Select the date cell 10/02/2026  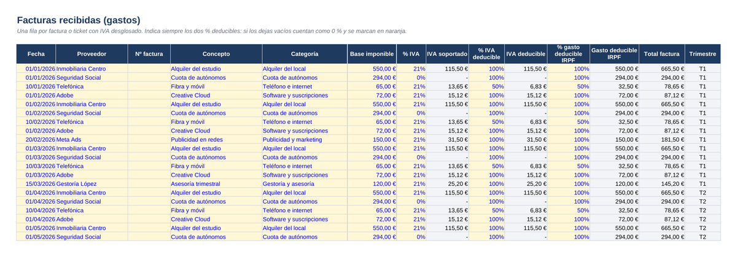pyautogui.click(x=36, y=122)
